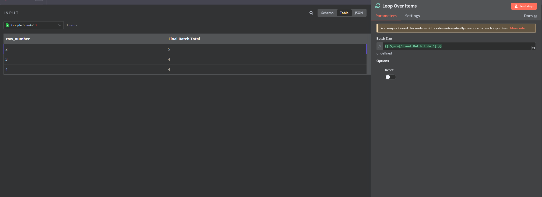The height and width of the screenshot is (197, 542).
Task: Open the More info link
Action: 517,28
